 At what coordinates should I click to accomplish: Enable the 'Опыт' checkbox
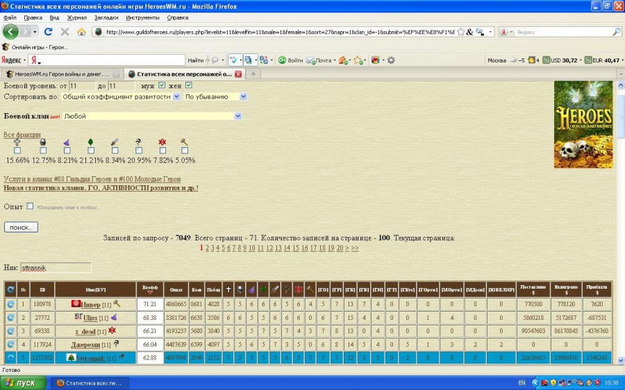(x=30, y=206)
